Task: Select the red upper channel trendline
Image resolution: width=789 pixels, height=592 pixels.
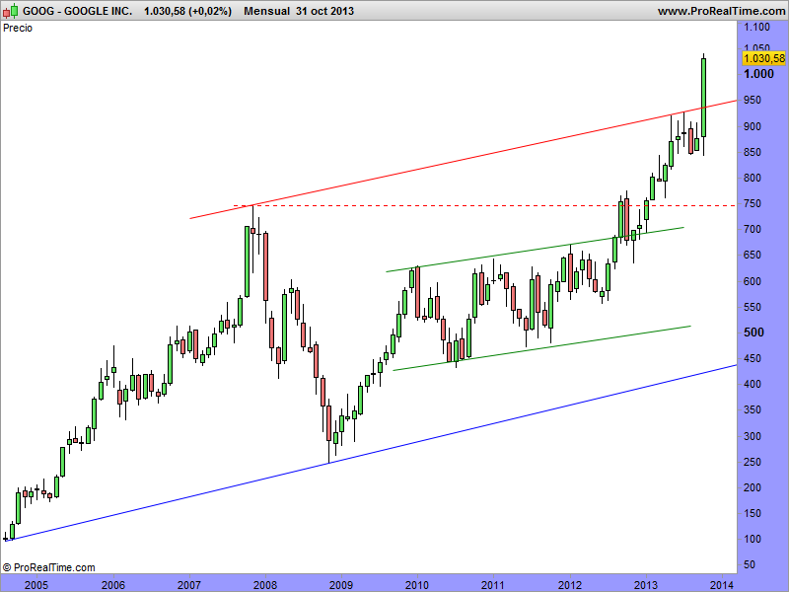Action: [463, 160]
